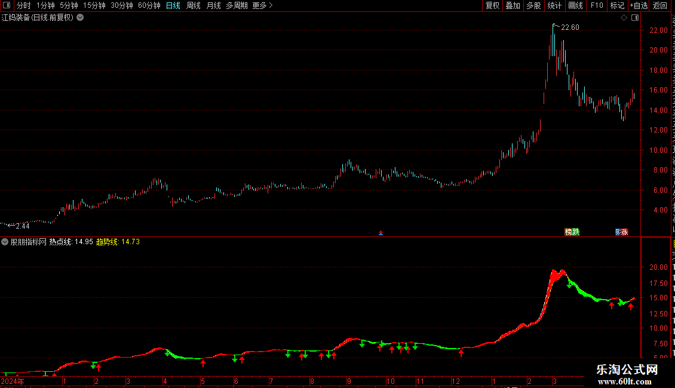
Task: Click the 10.00 label on main price axis
Action: 659,150
